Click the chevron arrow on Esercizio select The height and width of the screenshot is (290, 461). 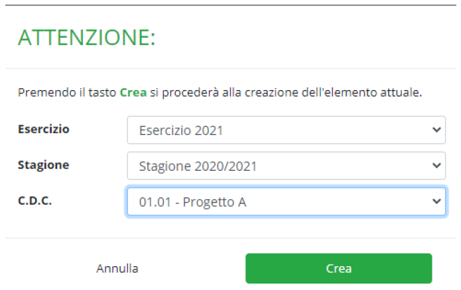point(436,130)
